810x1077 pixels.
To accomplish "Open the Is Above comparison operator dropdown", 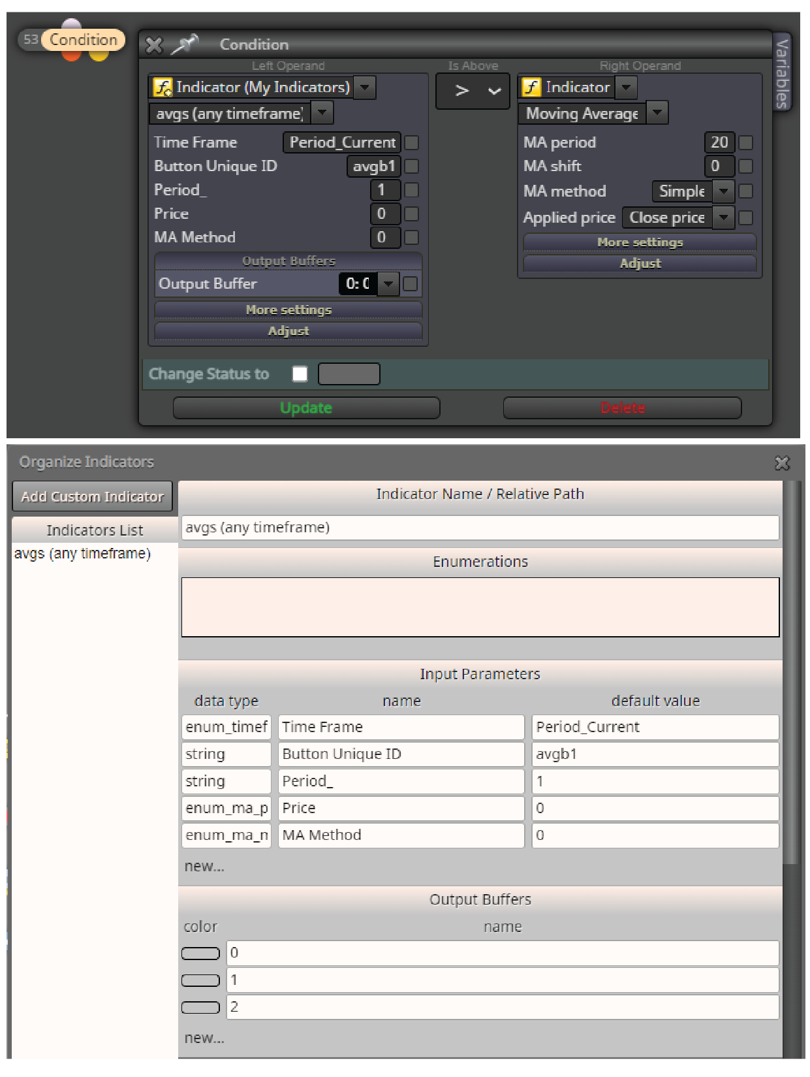I will [x=473, y=91].
